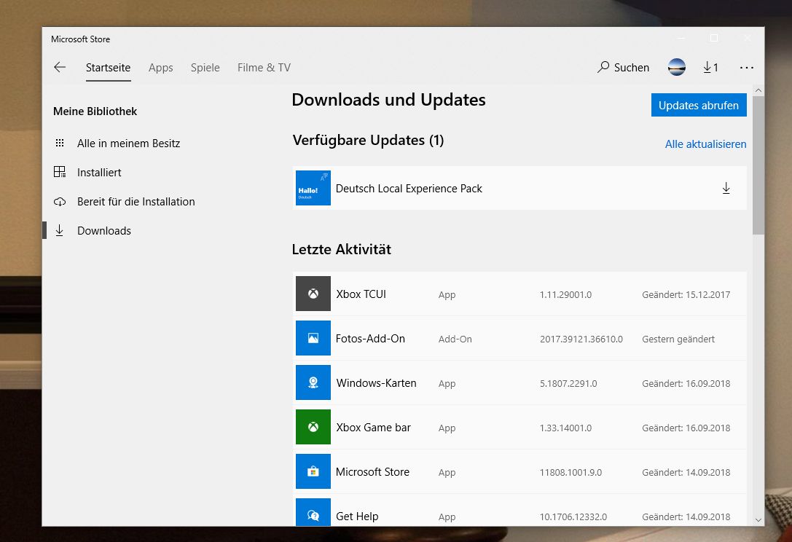Image resolution: width=792 pixels, height=542 pixels.
Task: Select Alle in meinem Besitz in sidebar
Action: (x=128, y=144)
